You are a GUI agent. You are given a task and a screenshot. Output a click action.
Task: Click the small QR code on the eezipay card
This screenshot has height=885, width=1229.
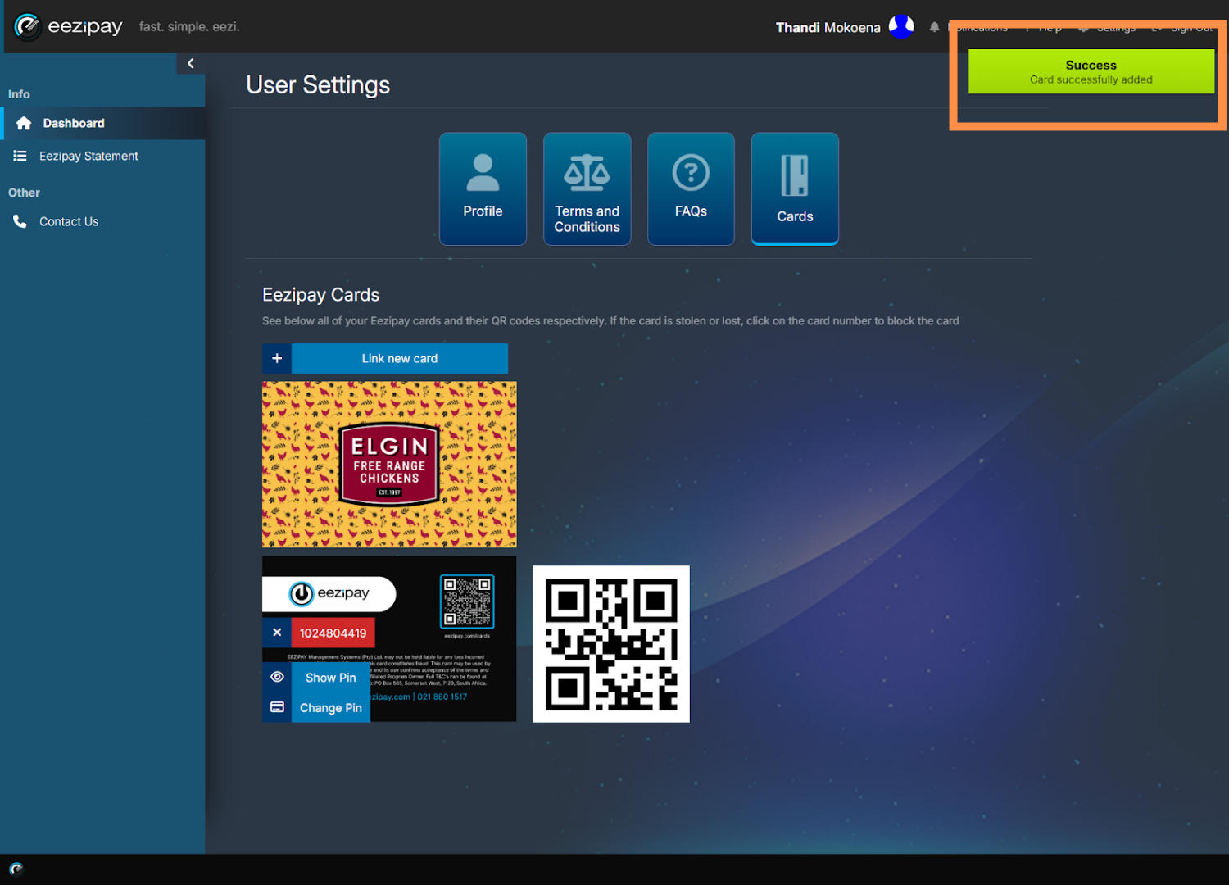[x=467, y=601]
